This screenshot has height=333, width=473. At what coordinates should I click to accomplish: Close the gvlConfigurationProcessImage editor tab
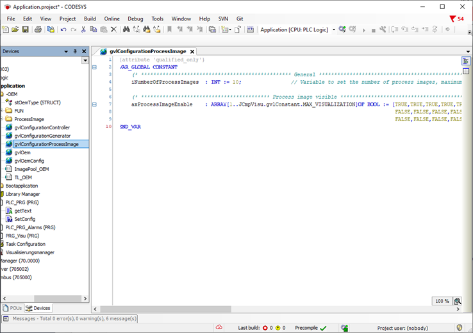click(x=191, y=51)
